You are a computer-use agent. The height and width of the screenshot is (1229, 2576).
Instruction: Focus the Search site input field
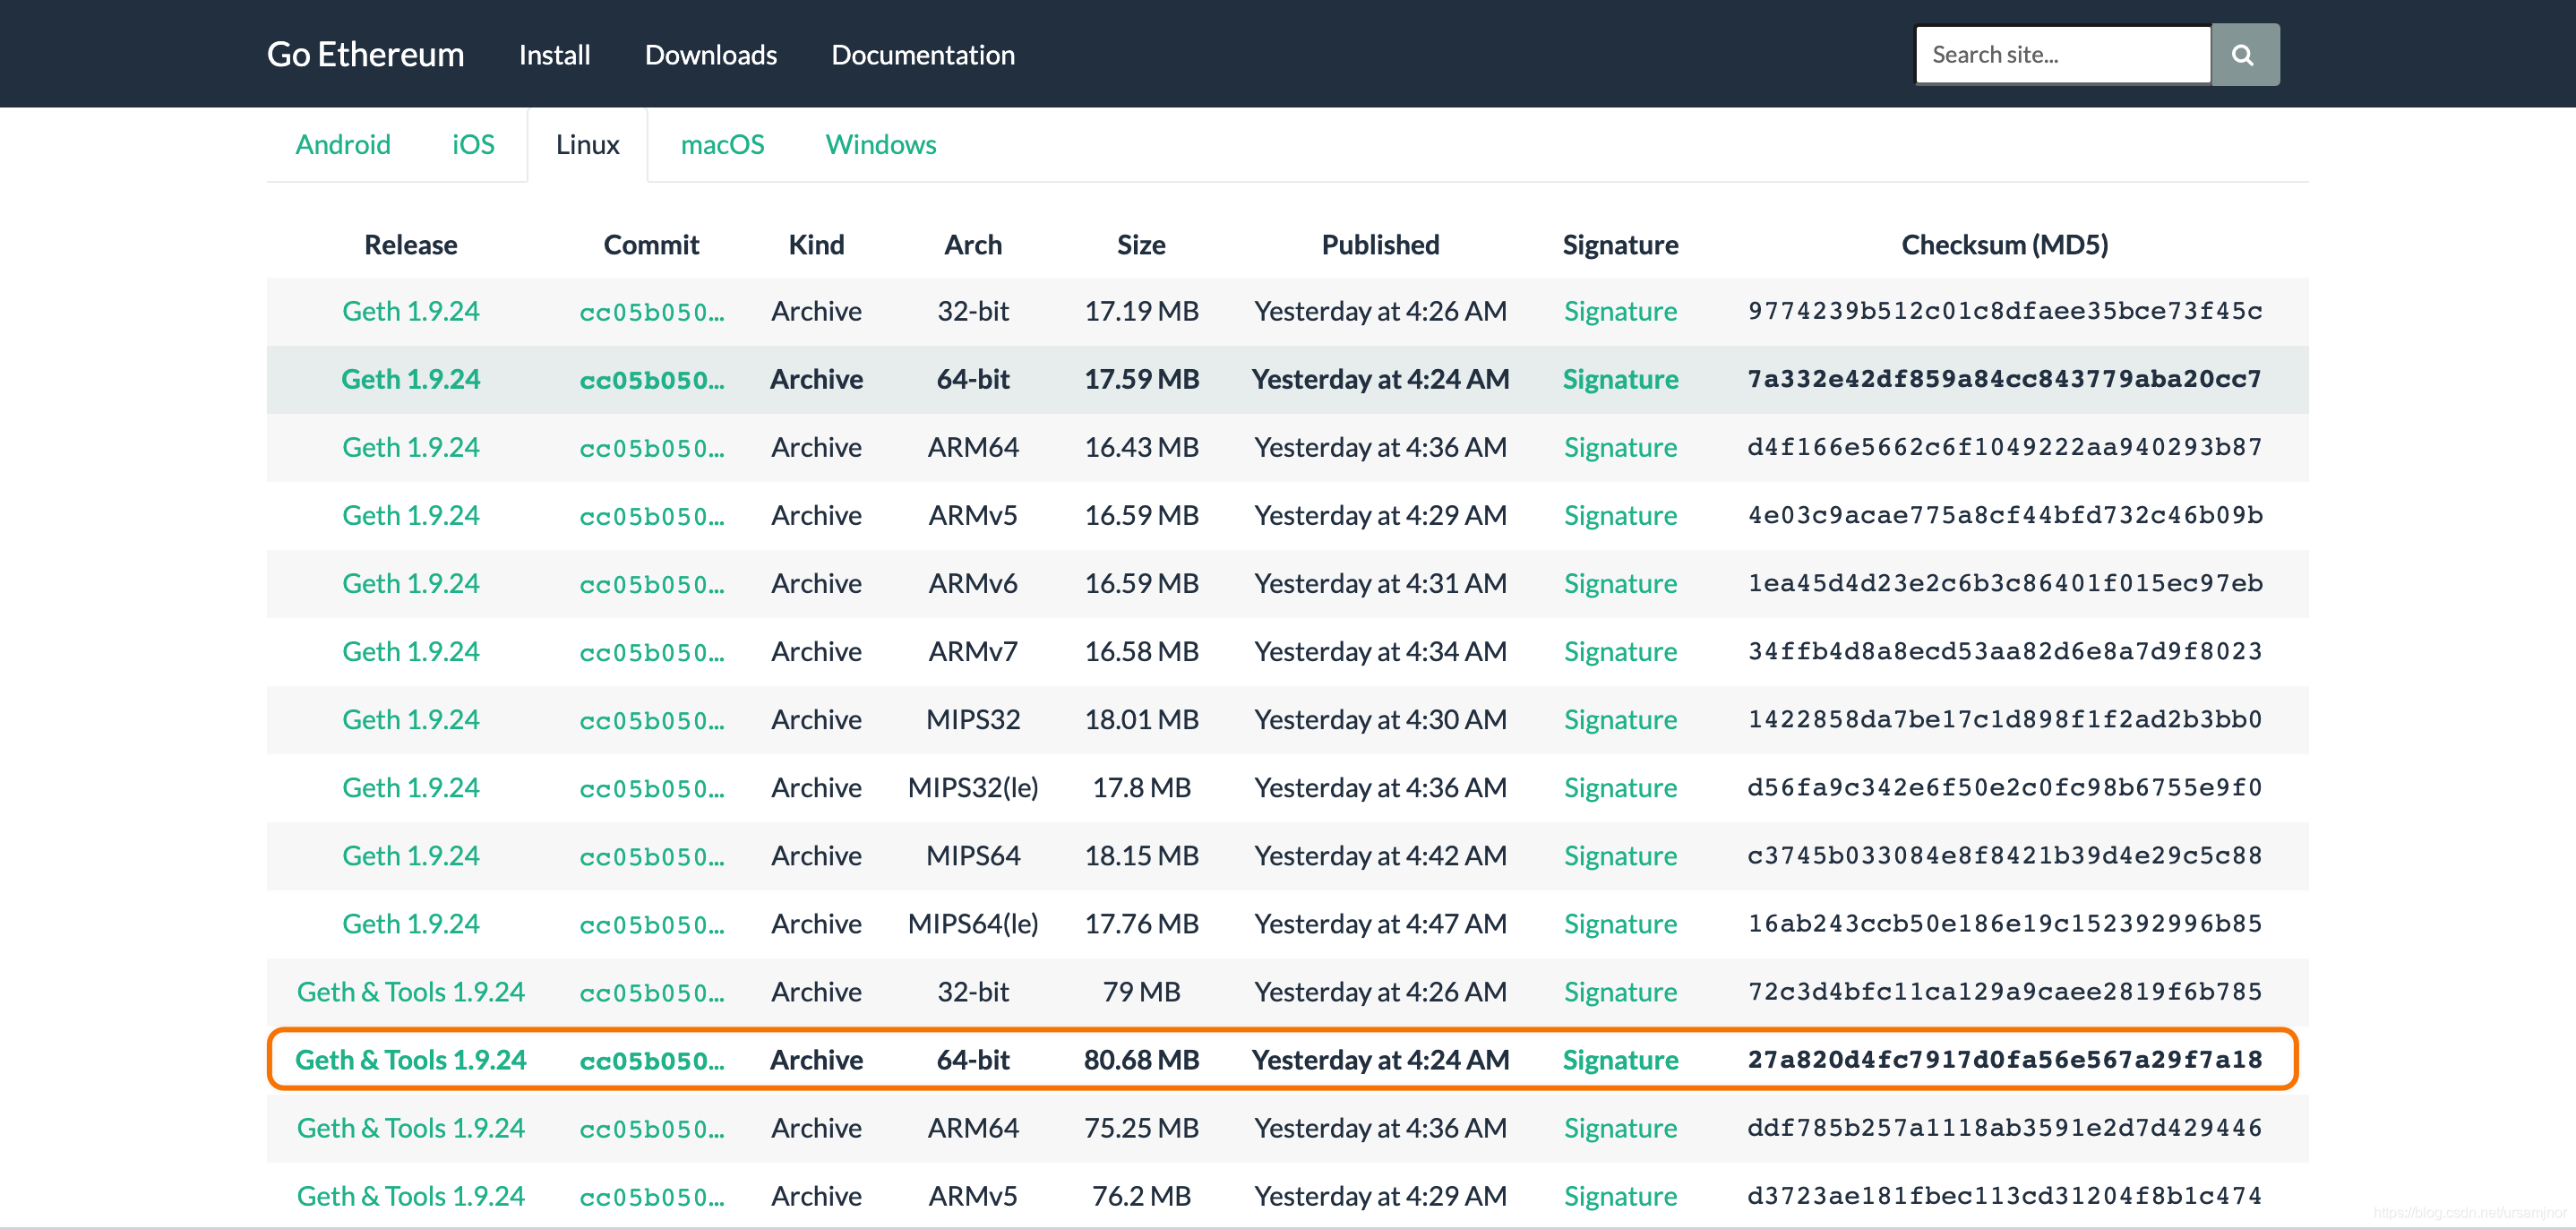pyautogui.click(x=2062, y=55)
